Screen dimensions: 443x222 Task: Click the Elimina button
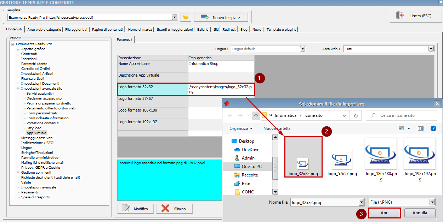pos(175,209)
